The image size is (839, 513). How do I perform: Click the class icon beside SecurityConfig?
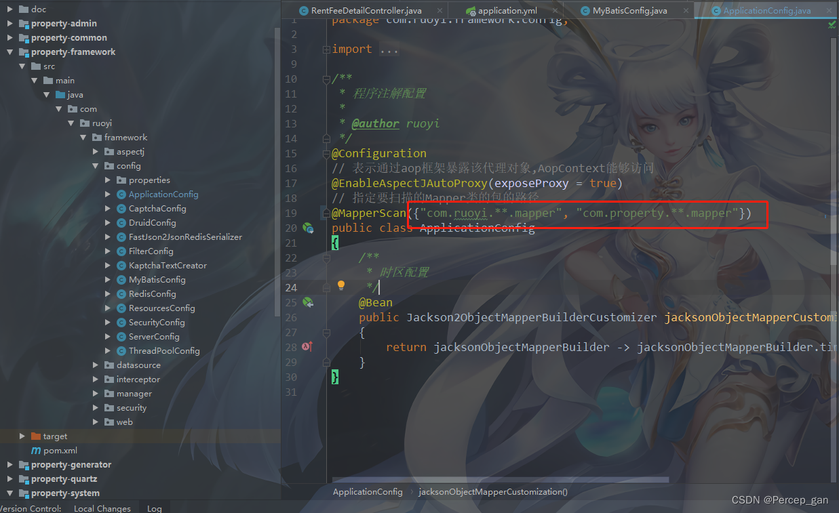click(121, 323)
